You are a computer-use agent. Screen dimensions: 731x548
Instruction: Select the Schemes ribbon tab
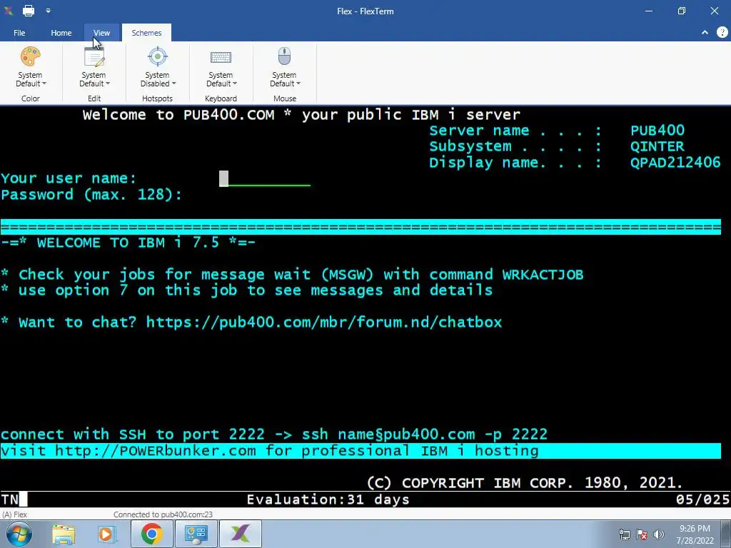(146, 33)
